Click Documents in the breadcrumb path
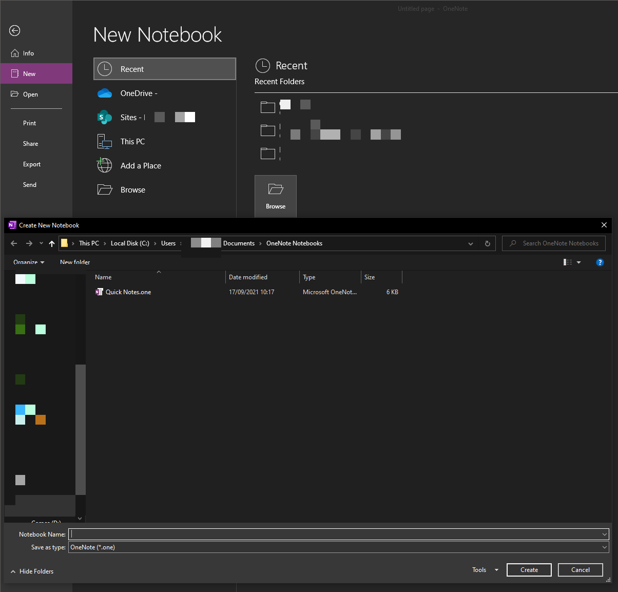Image resolution: width=618 pixels, height=592 pixels. tap(239, 243)
